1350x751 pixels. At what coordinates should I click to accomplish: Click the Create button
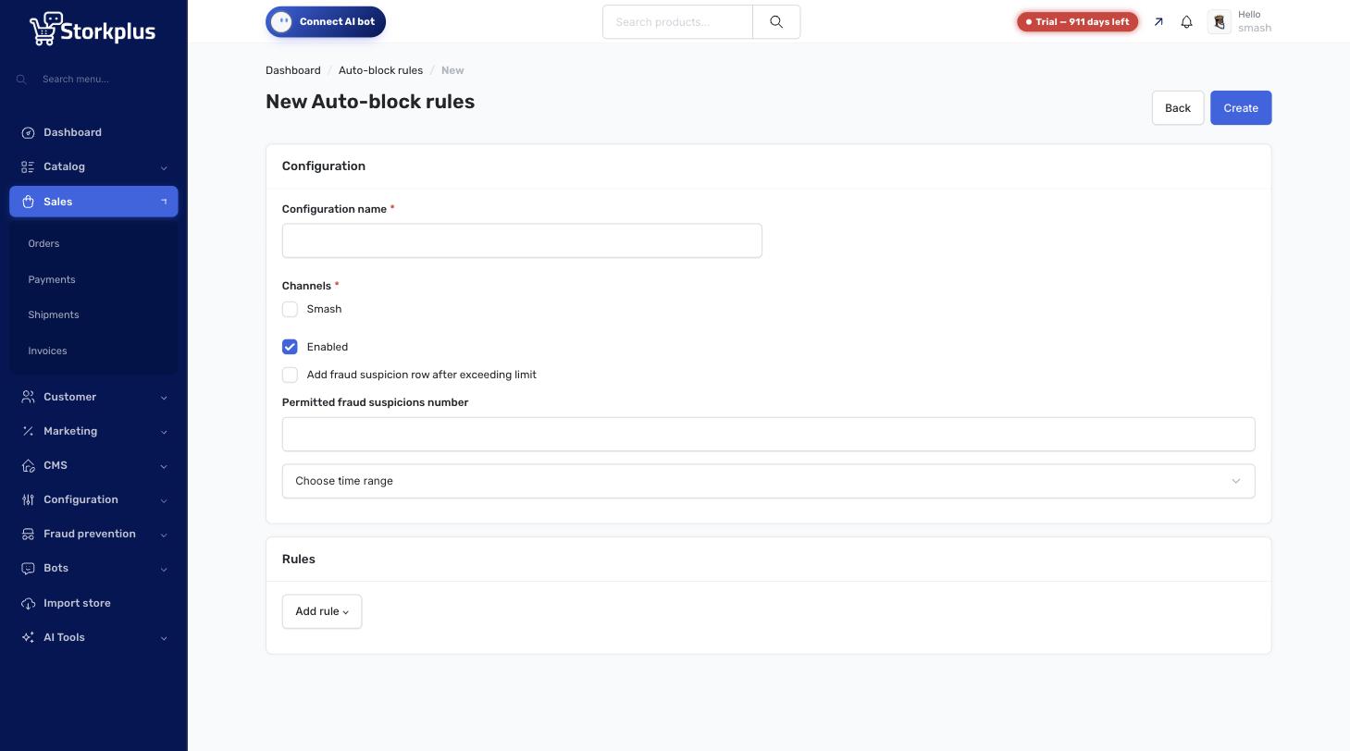coord(1241,107)
